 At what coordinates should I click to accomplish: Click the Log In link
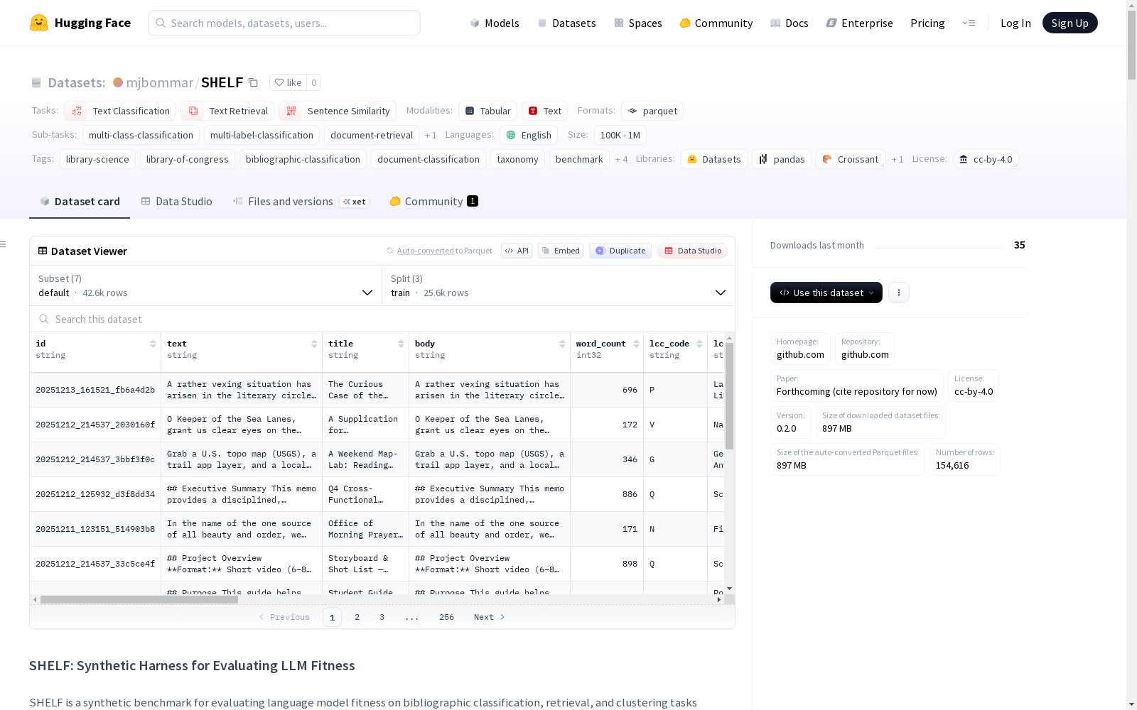click(x=1015, y=23)
